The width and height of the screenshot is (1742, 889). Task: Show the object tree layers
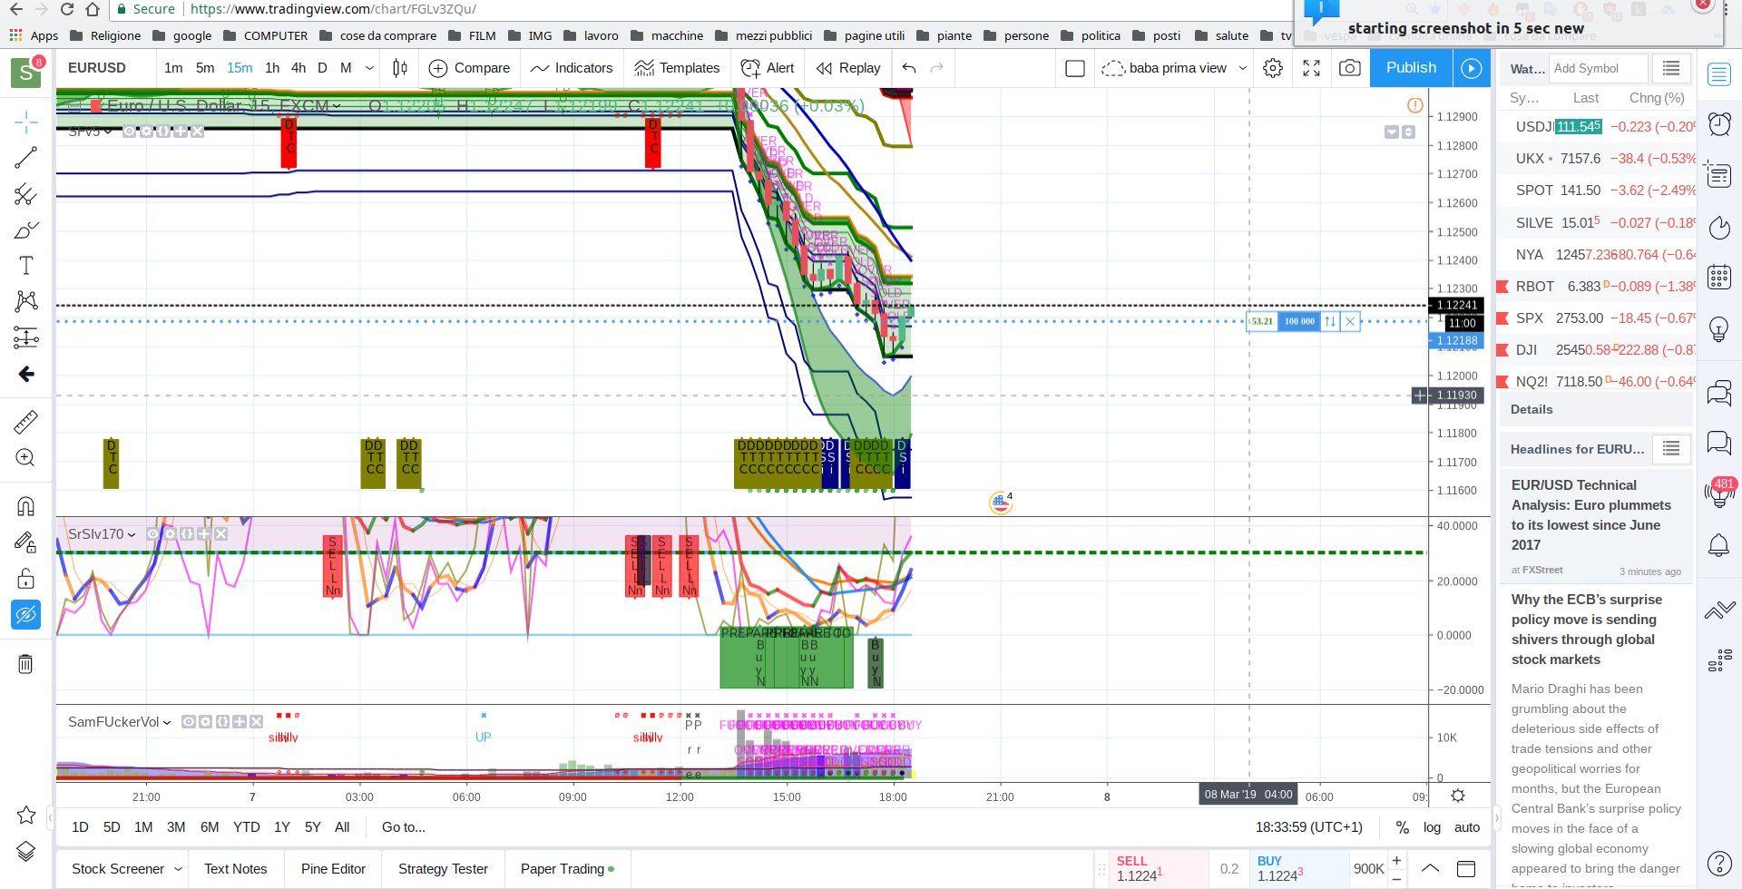pyautogui.click(x=26, y=851)
